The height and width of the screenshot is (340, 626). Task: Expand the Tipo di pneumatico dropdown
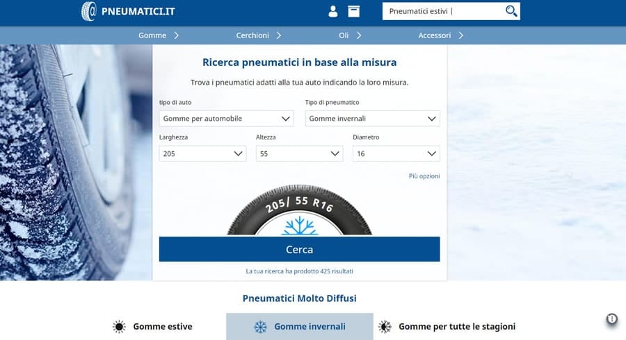pos(372,119)
